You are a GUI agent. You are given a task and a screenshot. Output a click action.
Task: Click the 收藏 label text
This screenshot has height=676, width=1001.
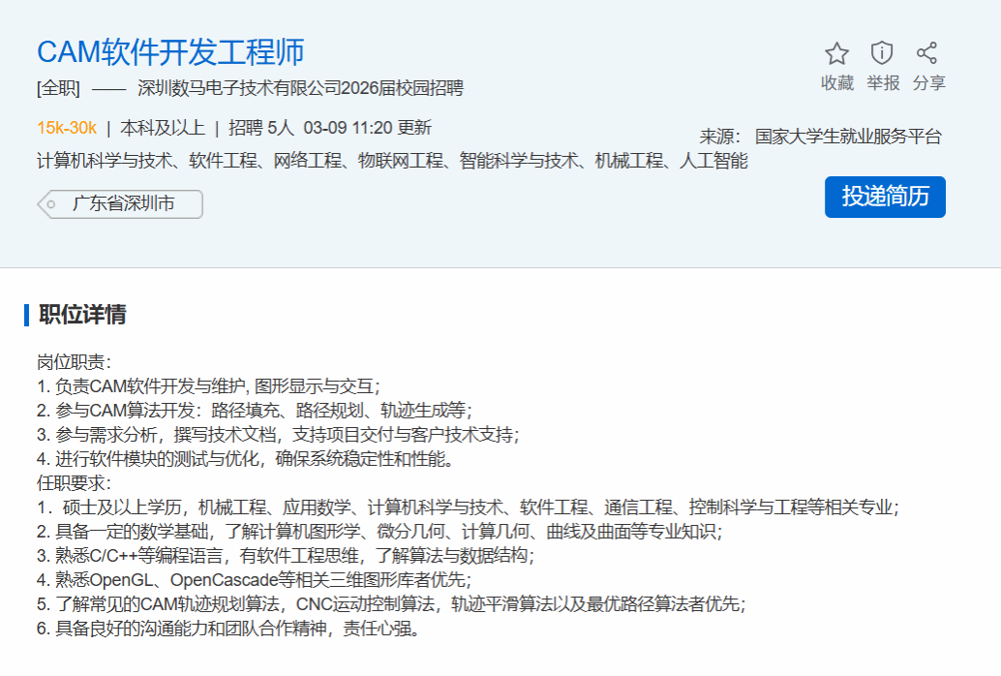836,83
